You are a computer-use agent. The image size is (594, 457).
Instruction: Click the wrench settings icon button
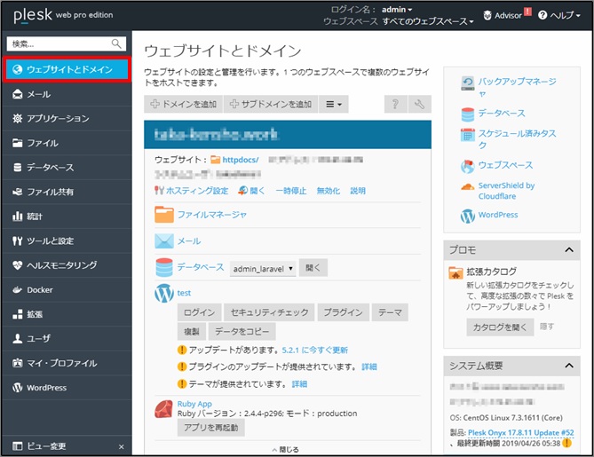click(x=419, y=105)
